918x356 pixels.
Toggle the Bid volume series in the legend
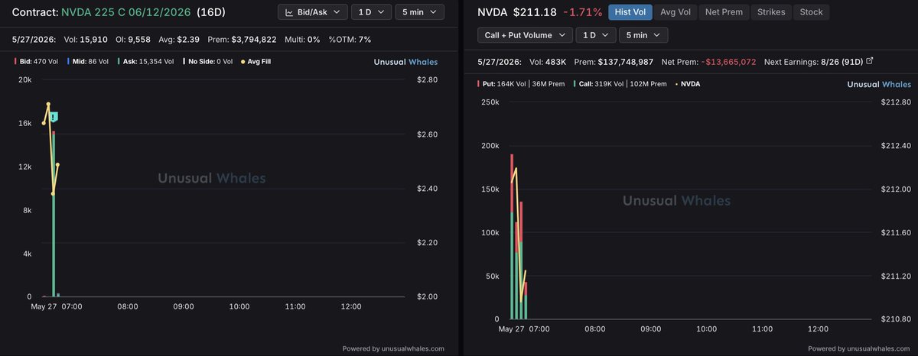click(x=35, y=62)
